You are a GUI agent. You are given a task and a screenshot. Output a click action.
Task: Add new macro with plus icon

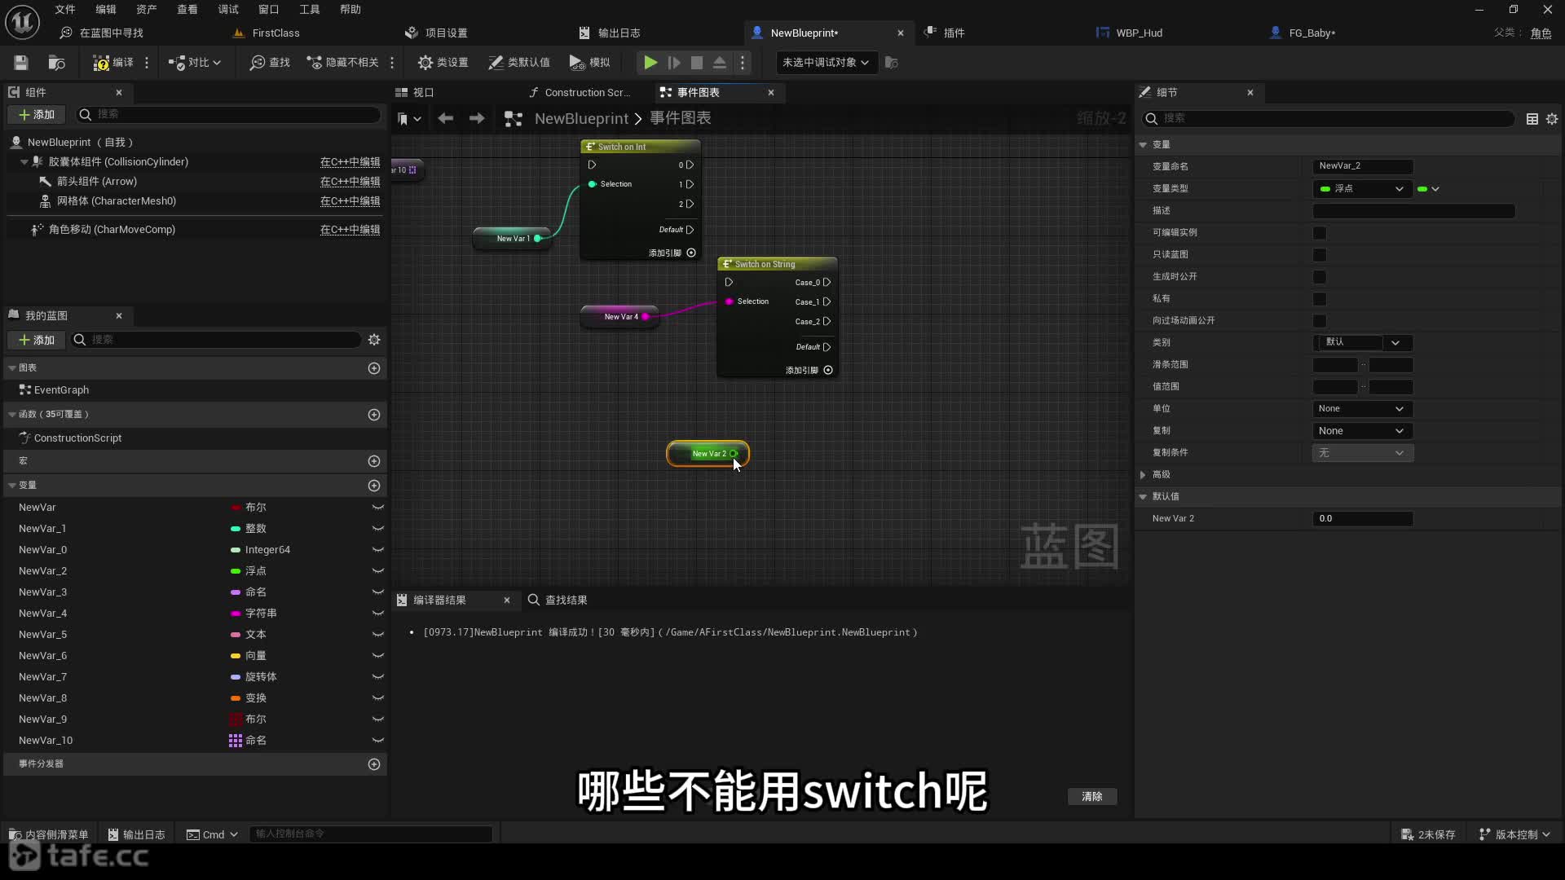click(374, 461)
